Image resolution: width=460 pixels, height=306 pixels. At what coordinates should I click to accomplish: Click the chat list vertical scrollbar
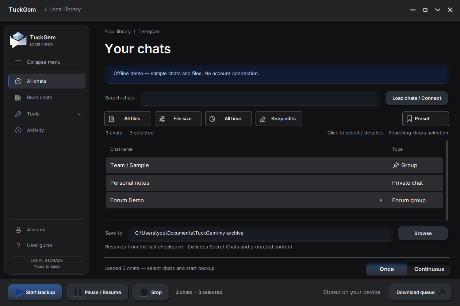click(447, 180)
